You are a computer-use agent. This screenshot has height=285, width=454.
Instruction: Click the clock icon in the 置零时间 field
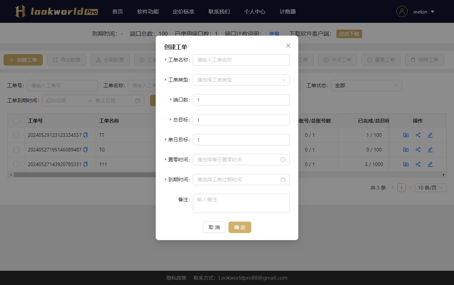283,160
